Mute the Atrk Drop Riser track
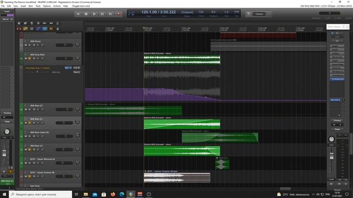This screenshot has width=353, height=198. 26,59
